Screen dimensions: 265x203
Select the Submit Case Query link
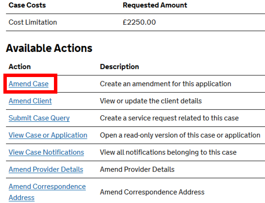[39, 118]
